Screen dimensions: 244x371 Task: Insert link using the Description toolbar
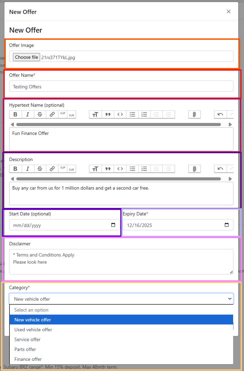(x=52, y=169)
